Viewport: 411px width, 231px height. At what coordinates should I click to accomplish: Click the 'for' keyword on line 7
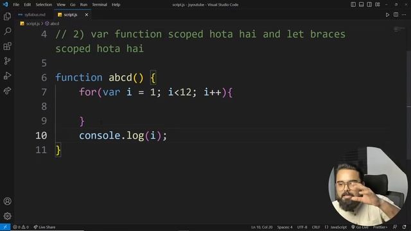coord(88,92)
